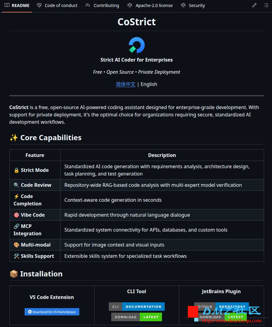
Task: Click the CLI Tool Download Latest badge
Action: click(137, 317)
